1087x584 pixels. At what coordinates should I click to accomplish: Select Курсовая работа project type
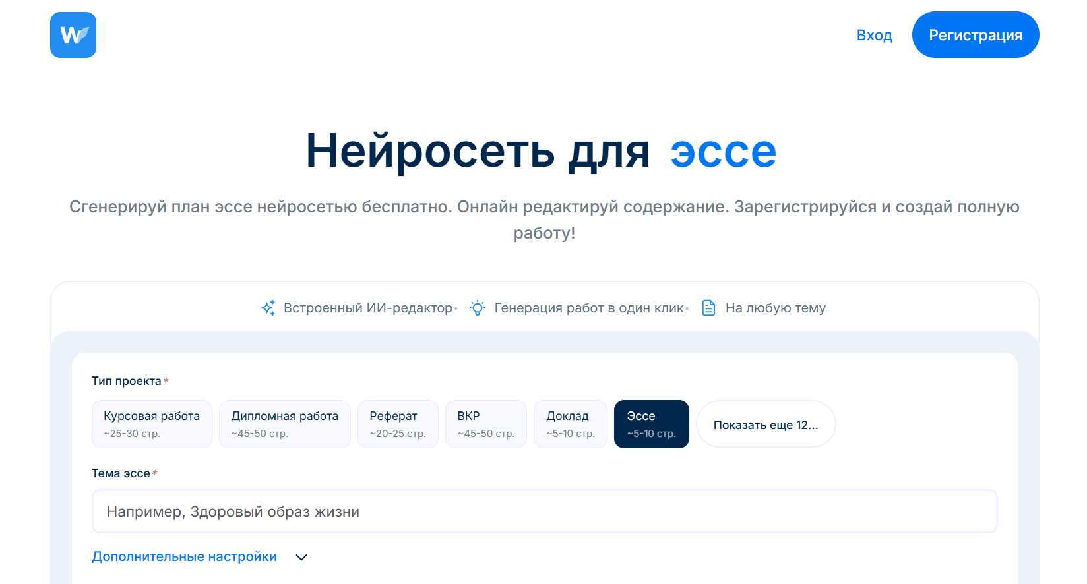(152, 424)
